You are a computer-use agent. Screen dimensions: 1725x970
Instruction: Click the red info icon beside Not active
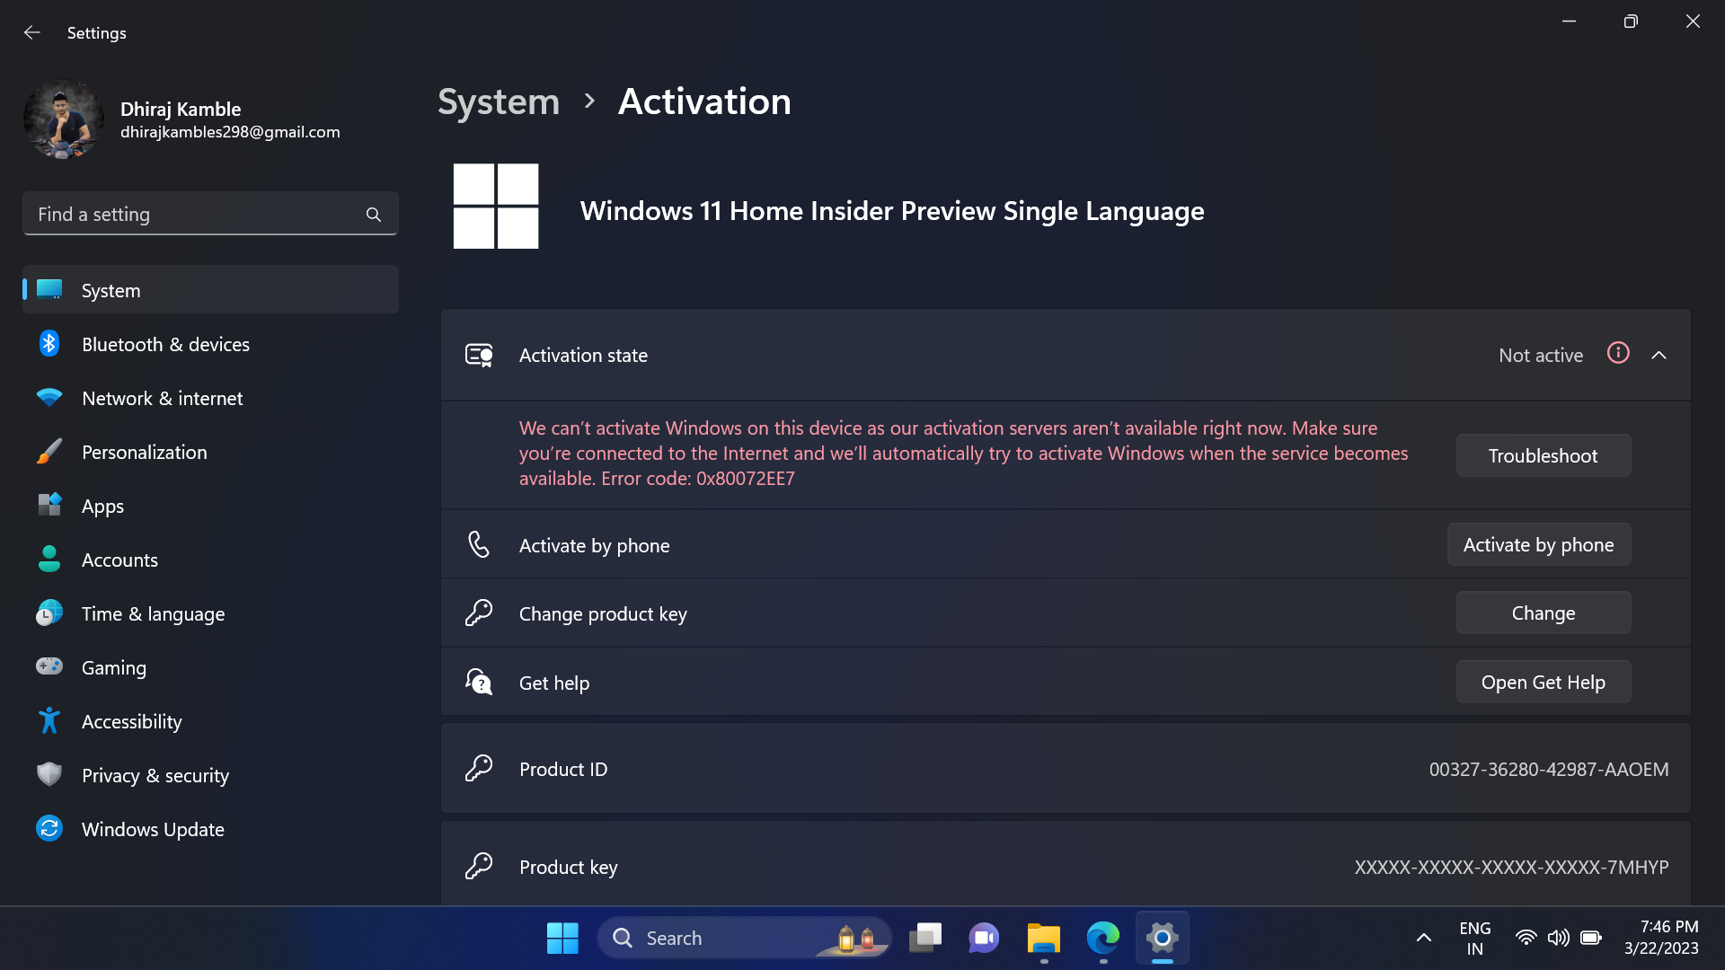[x=1618, y=354]
